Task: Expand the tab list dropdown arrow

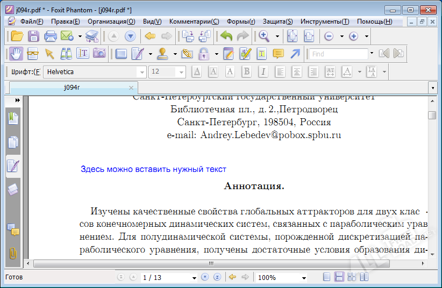Action: pyautogui.click(x=433, y=88)
